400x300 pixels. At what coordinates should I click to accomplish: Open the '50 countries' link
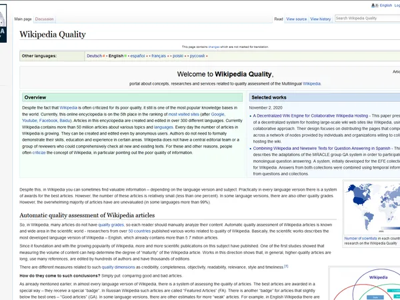[x=139, y=231]
